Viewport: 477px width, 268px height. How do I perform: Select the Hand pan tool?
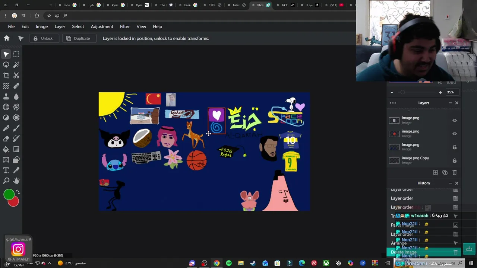(x=16, y=181)
